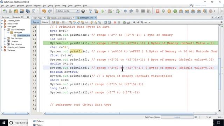
Task: Toggle breakpoint on line 27 gutter
Action: (34, 47)
